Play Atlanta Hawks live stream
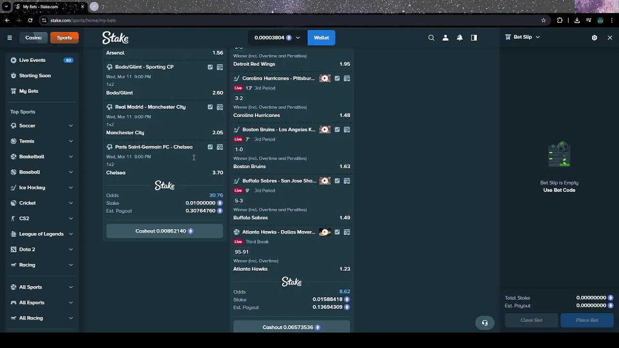The width and height of the screenshot is (619, 348). click(x=325, y=232)
